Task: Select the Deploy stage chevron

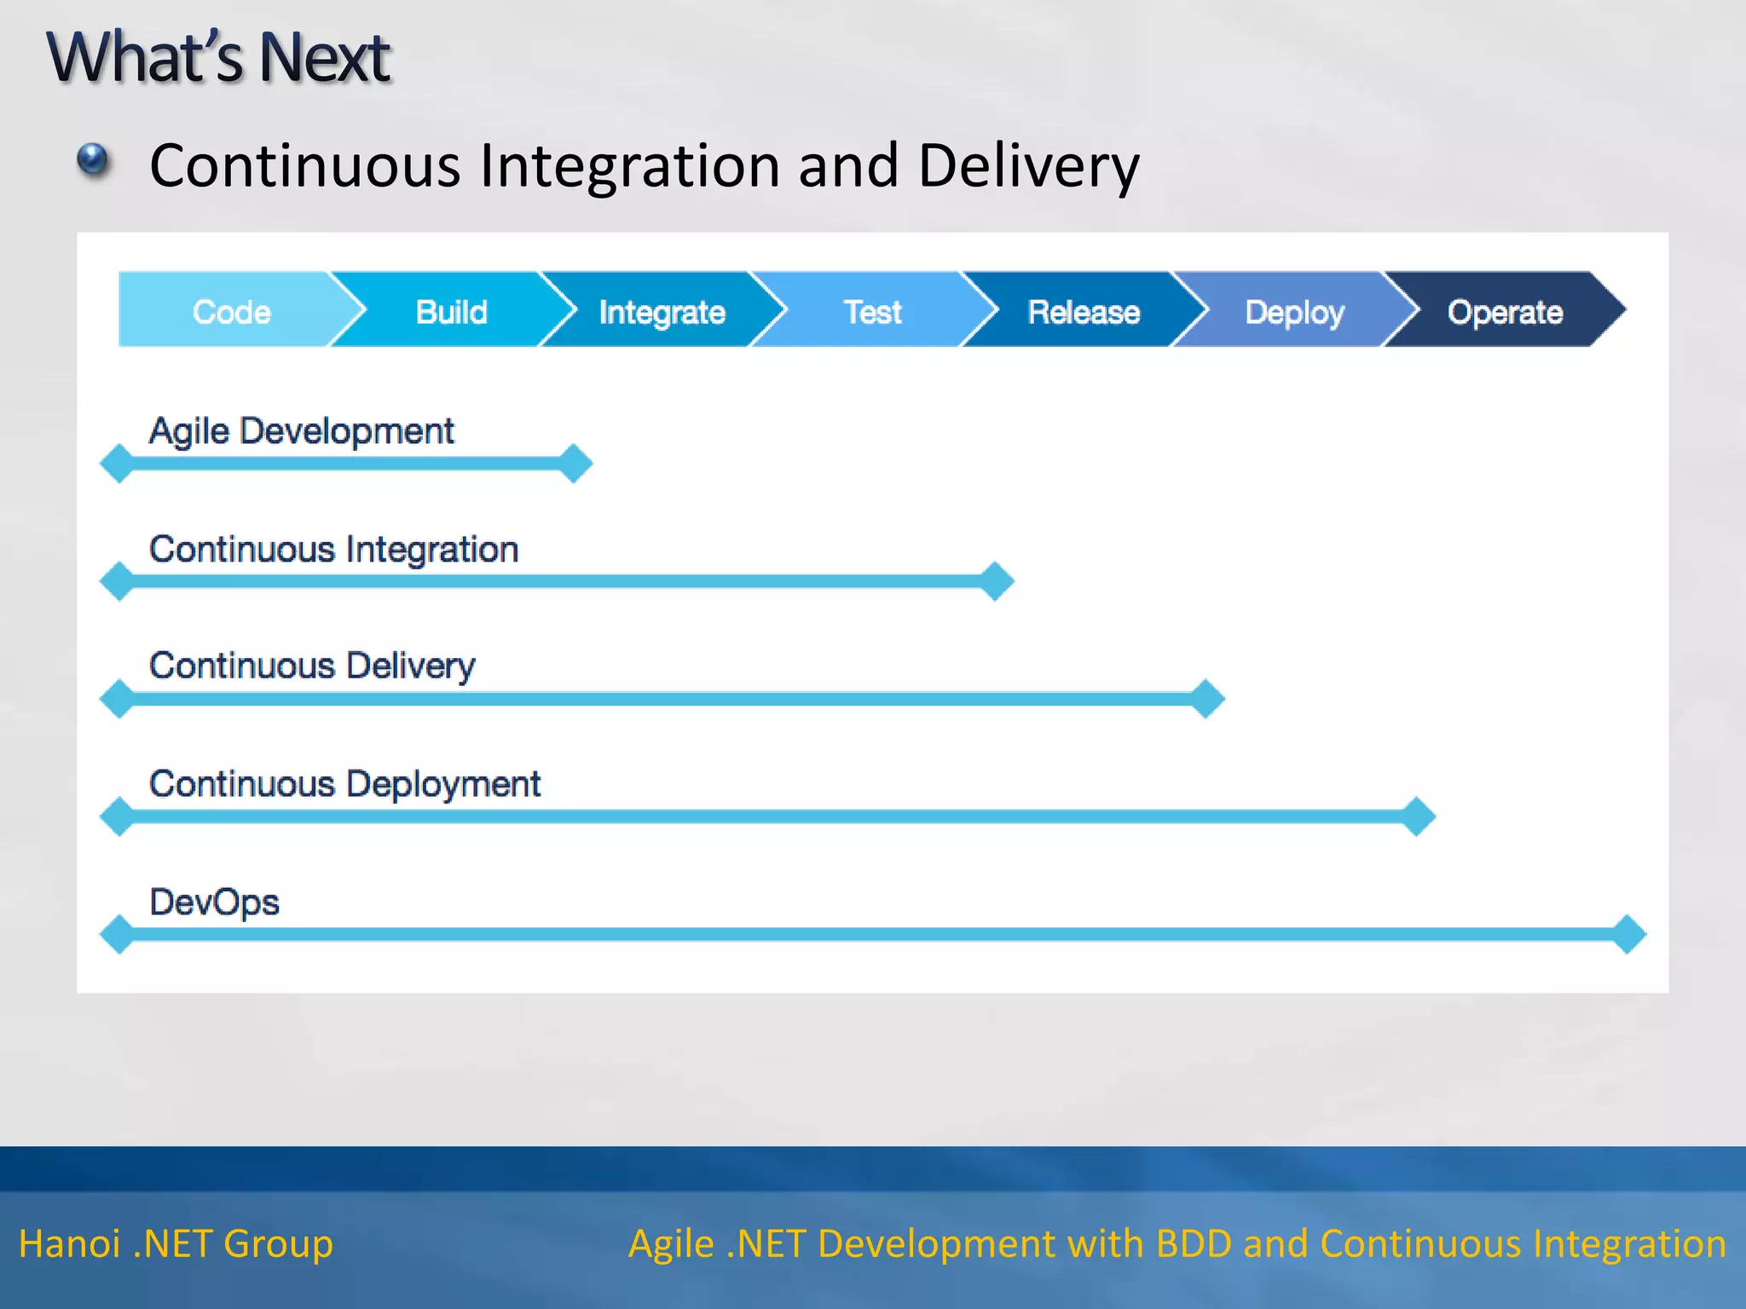Action: pyautogui.click(x=1293, y=311)
